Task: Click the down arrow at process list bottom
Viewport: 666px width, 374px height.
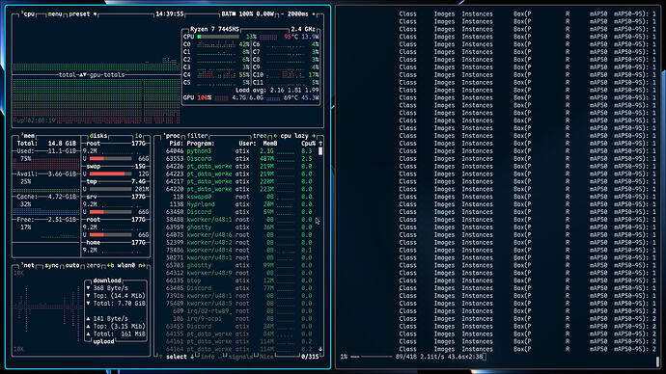Action: coord(320,349)
